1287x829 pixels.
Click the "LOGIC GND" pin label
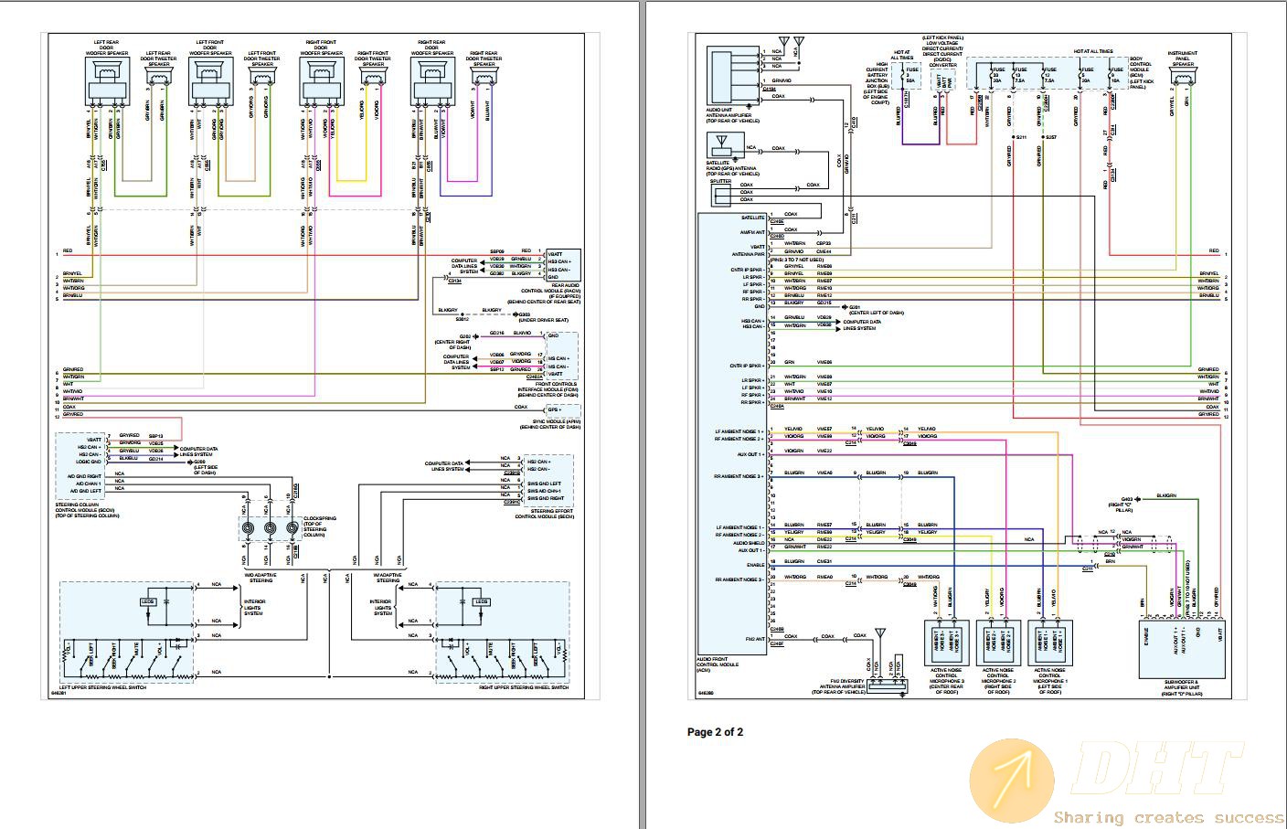(x=90, y=462)
